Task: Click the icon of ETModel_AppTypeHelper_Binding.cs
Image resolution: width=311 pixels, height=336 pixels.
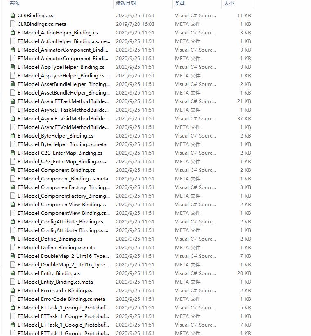Action: [x=12, y=67]
